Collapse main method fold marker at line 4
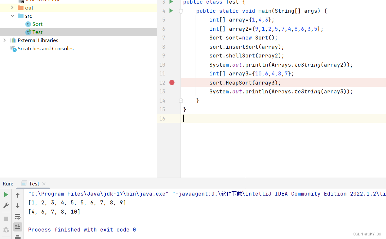This screenshot has height=239, width=386. (x=181, y=11)
